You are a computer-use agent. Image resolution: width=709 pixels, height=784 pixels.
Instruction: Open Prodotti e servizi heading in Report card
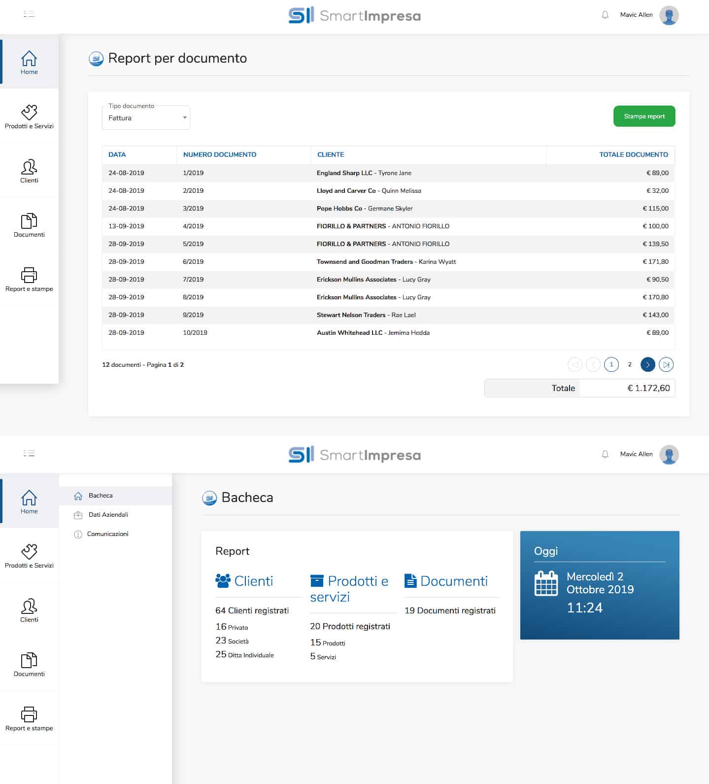tap(349, 589)
